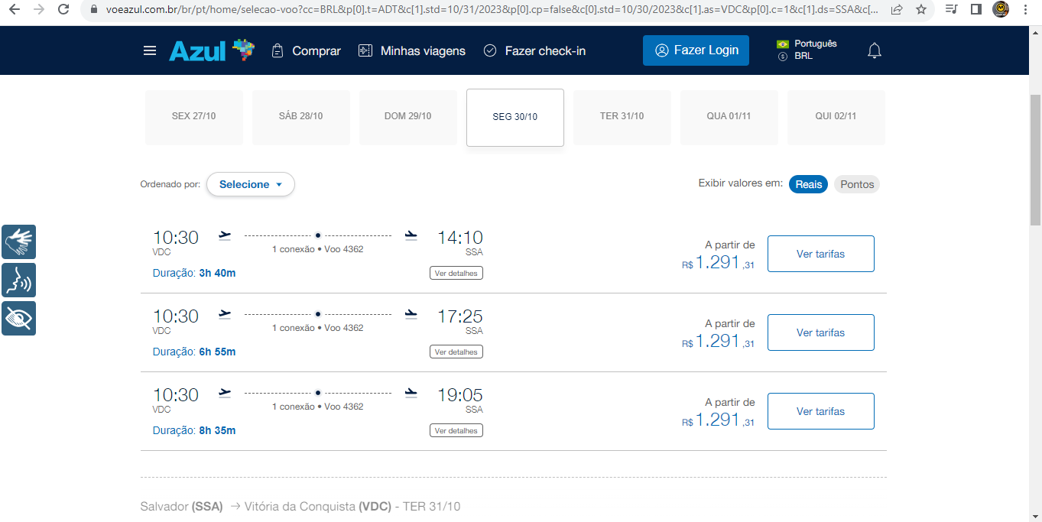Image resolution: width=1042 pixels, height=522 pixels.
Task: Click the 'Exibir valores em:' label
Action: [741, 183]
